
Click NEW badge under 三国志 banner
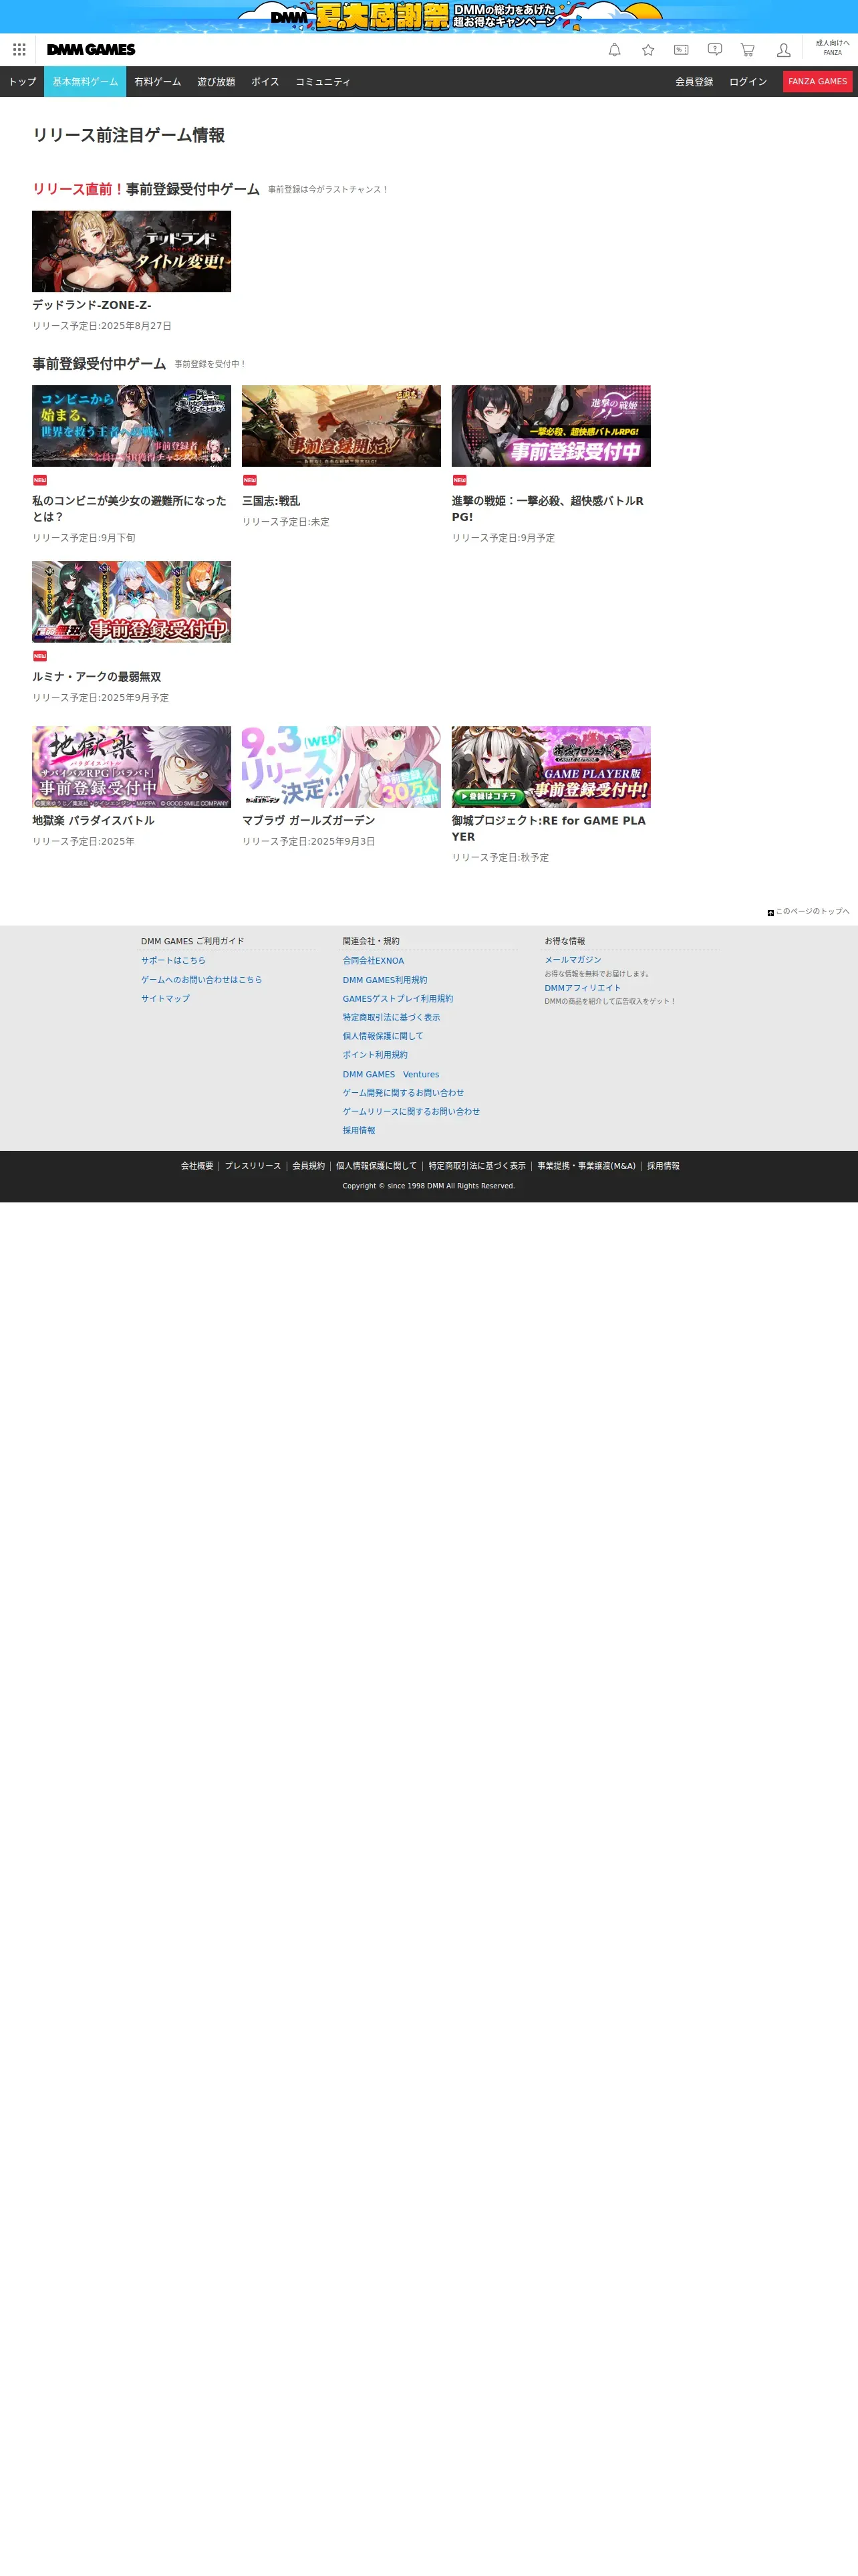pos(250,480)
